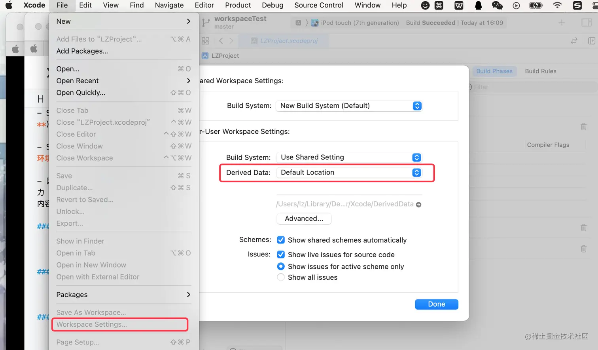The width and height of the screenshot is (598, 350).
Task: Expand the New submenu
Action: click(x=123, y=21)
